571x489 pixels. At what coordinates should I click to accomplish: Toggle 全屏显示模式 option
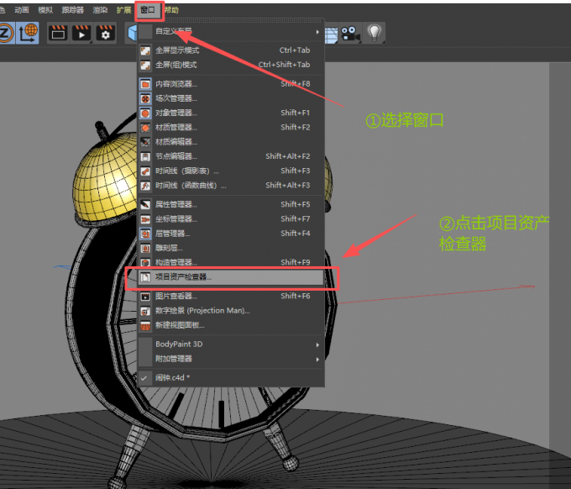pyautogui.click(x=177, y=50)
